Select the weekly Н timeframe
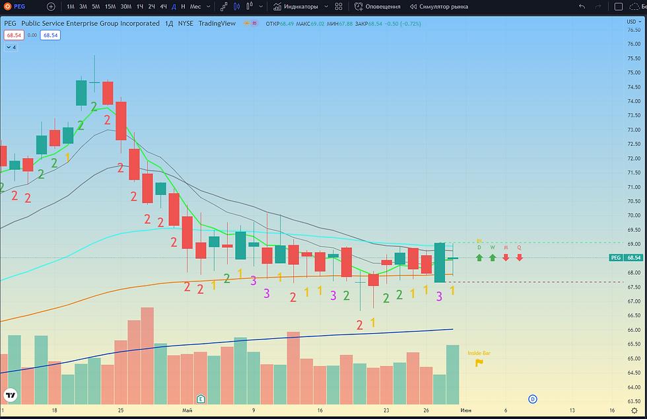The width and height of the screenshot is (647, 419). click(x=183, y=7)
